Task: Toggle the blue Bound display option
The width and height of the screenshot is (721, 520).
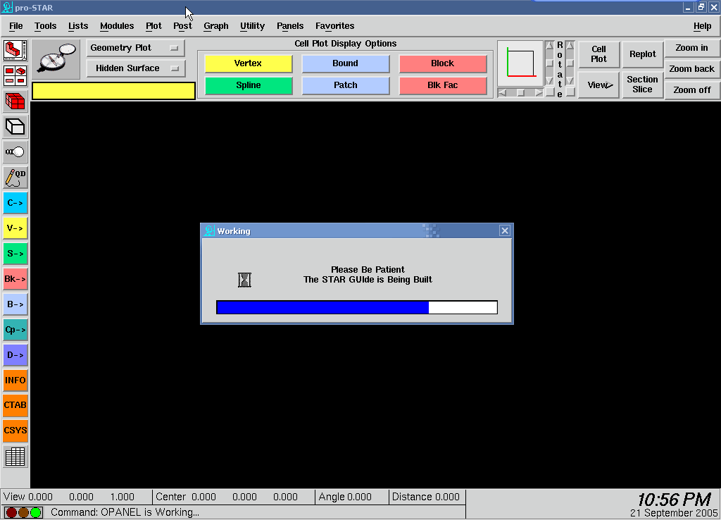Action: click(x=345, y=63)
